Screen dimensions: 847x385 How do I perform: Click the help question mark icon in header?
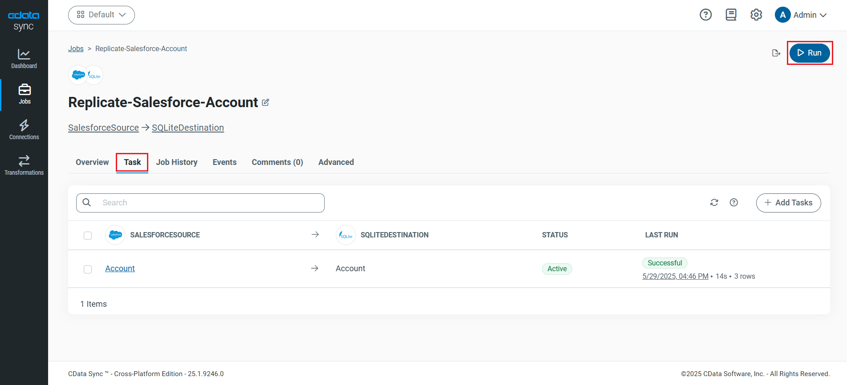point(705,15)
